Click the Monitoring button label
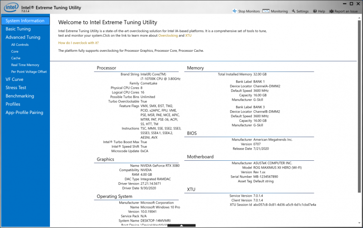This screenshot has width=363, height=228. (x=279, y=11)
